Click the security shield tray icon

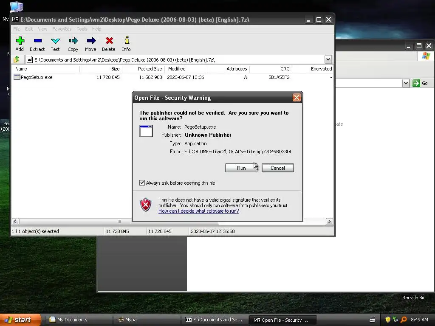pyautogui.click(x=388, y=320)
